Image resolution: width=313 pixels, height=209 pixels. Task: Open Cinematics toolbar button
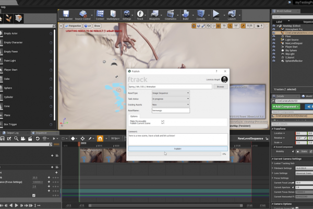[171, 15]
